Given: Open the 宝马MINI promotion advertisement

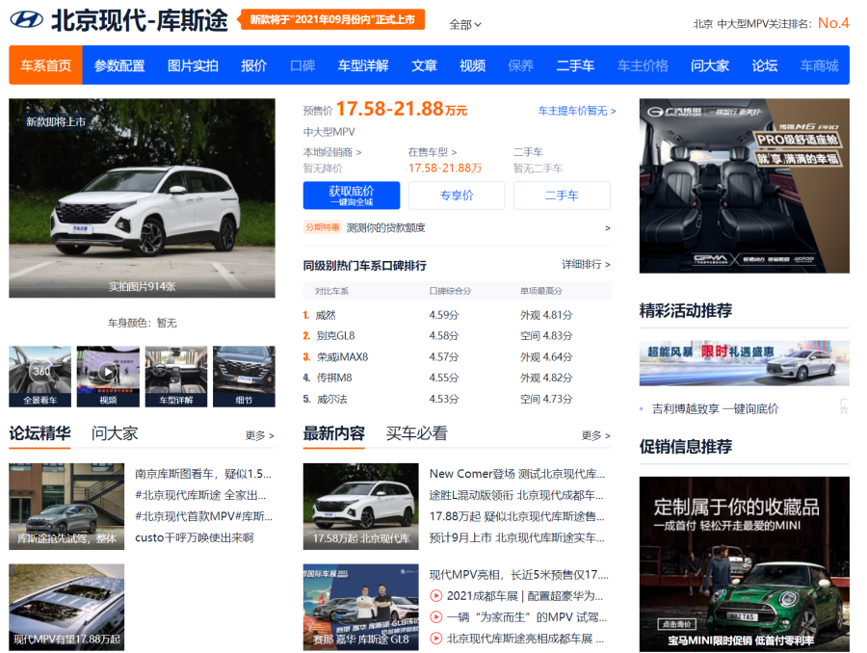Looking at the screenshot, I should (x=745, y=564).
